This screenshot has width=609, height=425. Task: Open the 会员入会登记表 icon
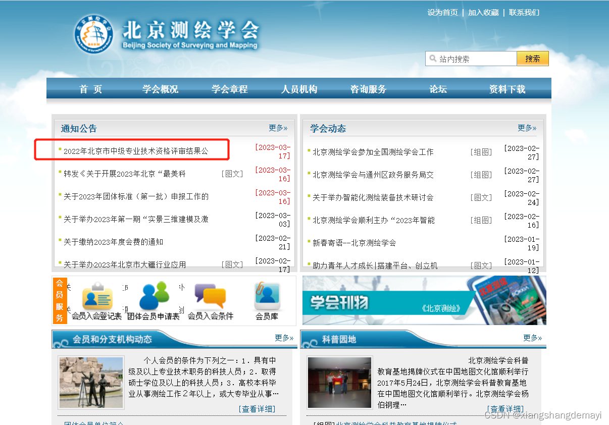pyautogui.click(x=97, y=297)
